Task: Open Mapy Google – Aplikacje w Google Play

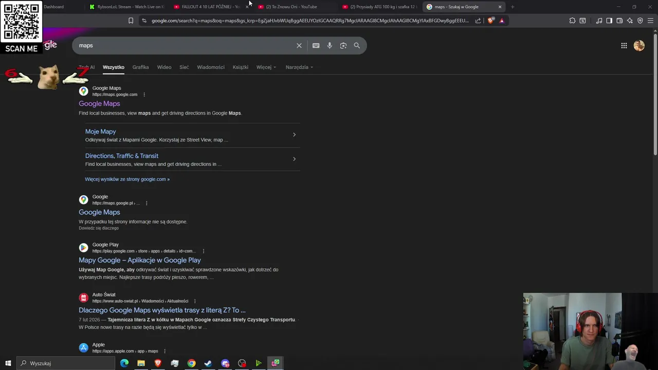Action: pos(140,261)
